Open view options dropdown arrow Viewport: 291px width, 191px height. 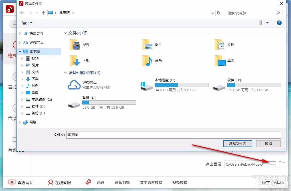point(267,23)
